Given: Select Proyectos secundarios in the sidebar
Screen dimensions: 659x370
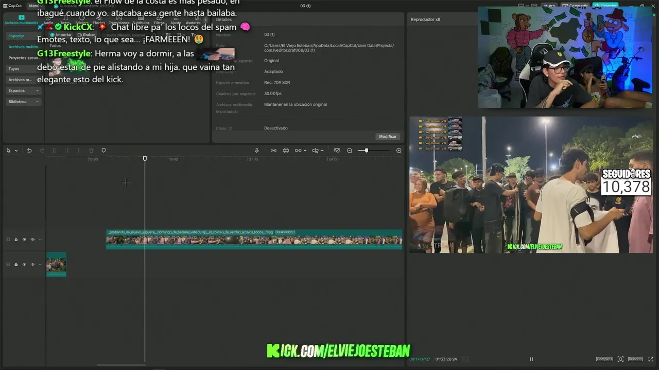Looking at the screenshot, I should pyautogui.click(x=24, y=58).
